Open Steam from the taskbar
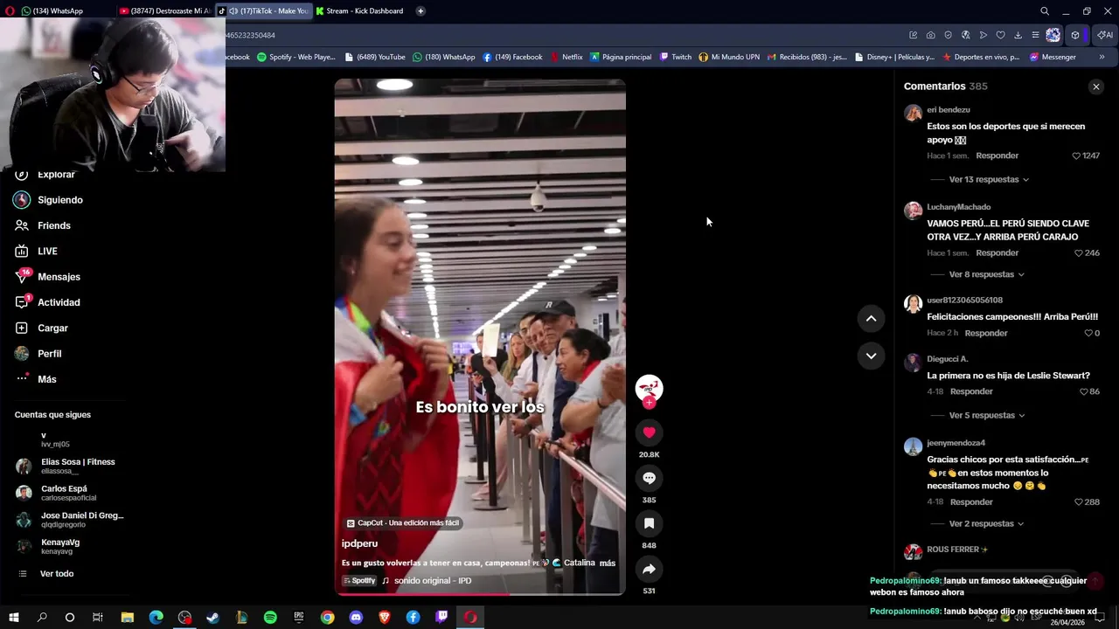Image resolution: width=1119 pixels, height=629 pixels. click(212, 618)
